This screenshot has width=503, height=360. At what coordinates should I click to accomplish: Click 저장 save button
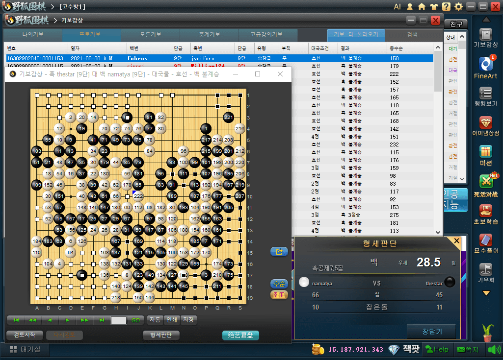(188, 320)
